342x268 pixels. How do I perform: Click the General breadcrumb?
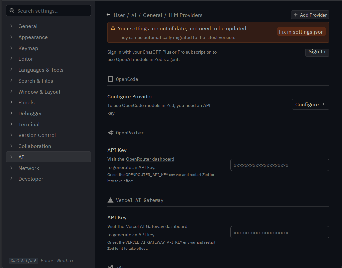(x=152, y=15)
